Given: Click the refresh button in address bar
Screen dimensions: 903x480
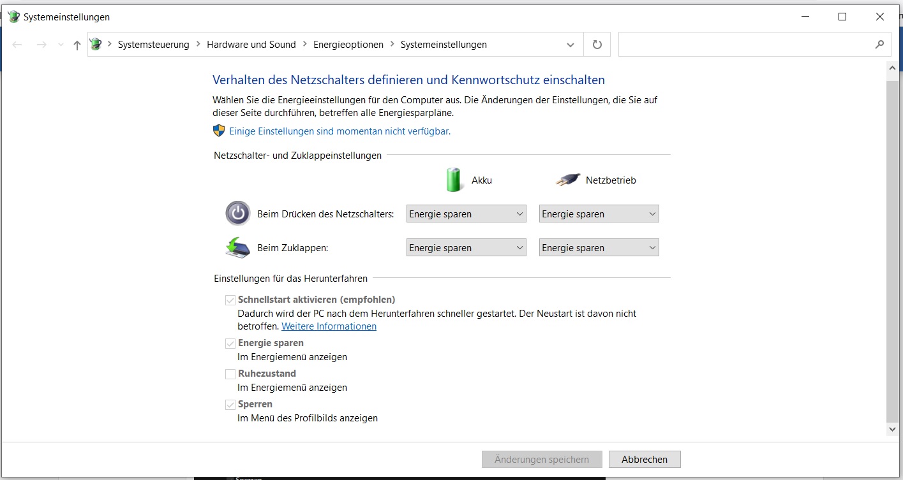Looking at the screenshot, I should [x=597, y=45].
